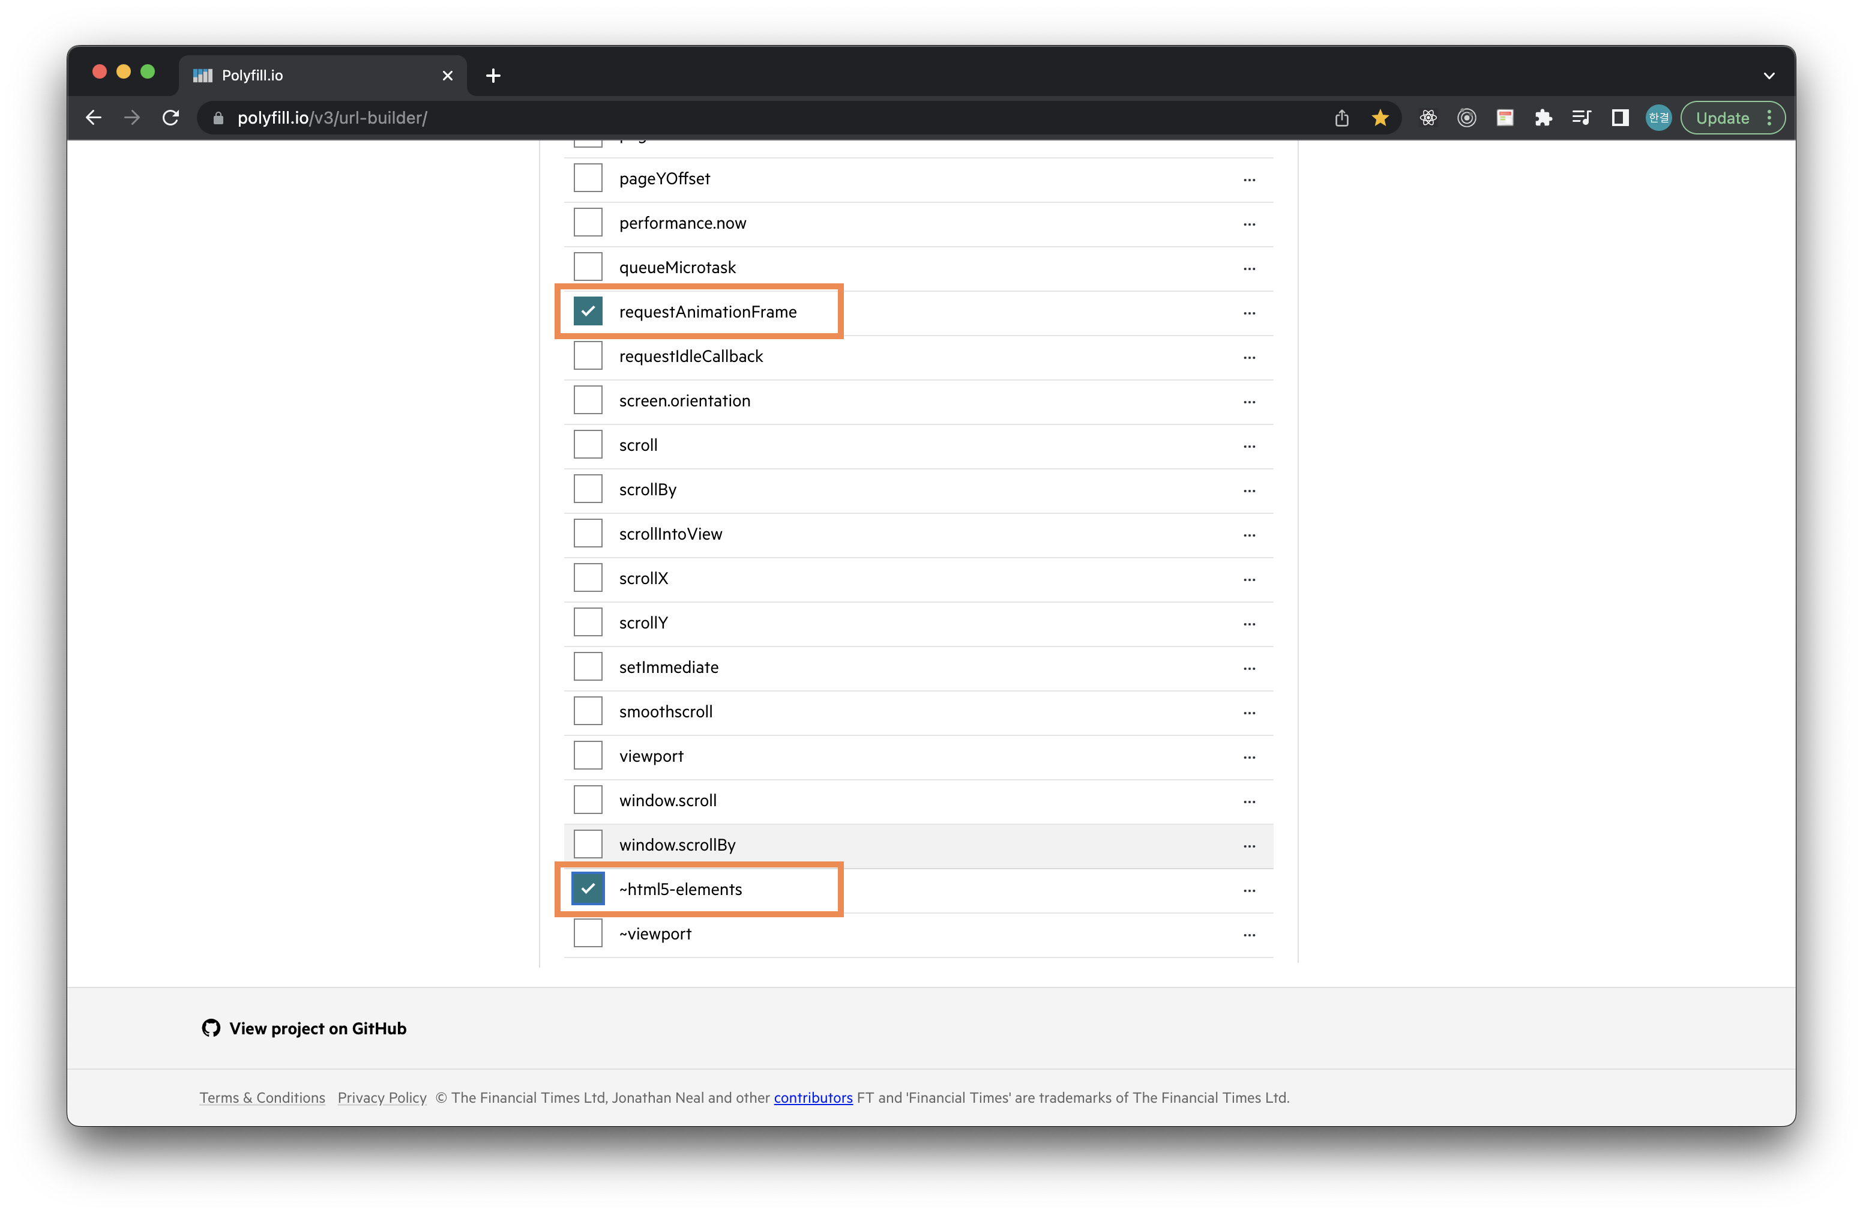Viewport: 1863px width, 1215px height.
Task: Expand details ellipsis for performance.now
Action: click(x=1248, y=224)
